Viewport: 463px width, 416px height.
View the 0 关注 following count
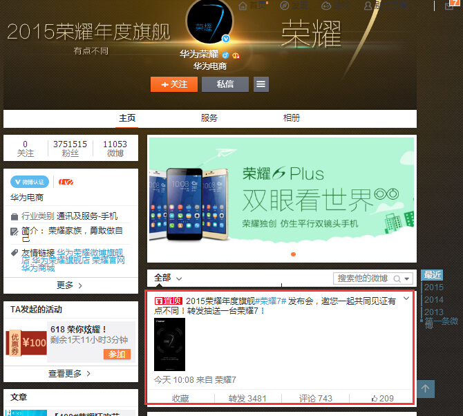tap(26, 149)
